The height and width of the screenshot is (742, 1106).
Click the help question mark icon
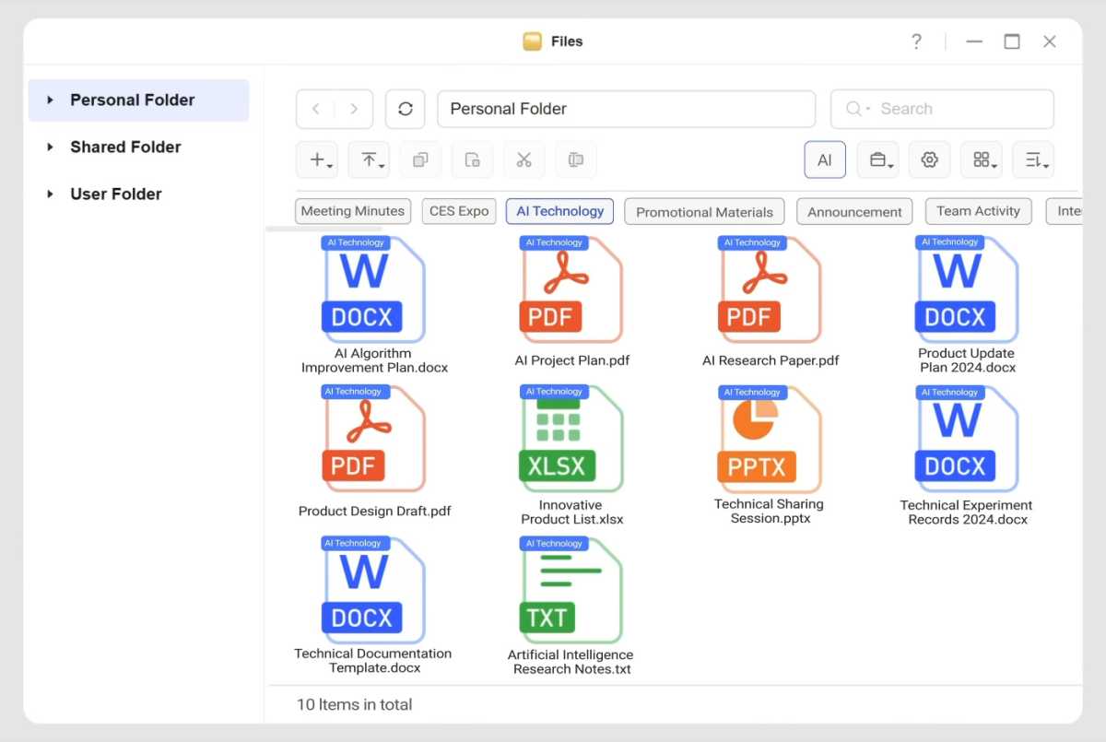(x=916, y=41)
